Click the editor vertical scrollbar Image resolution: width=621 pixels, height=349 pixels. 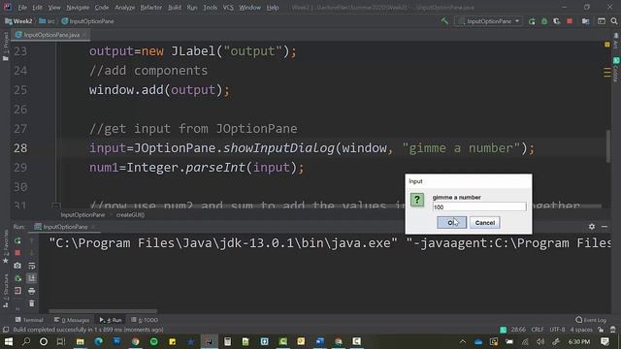[x=608, y=145]
